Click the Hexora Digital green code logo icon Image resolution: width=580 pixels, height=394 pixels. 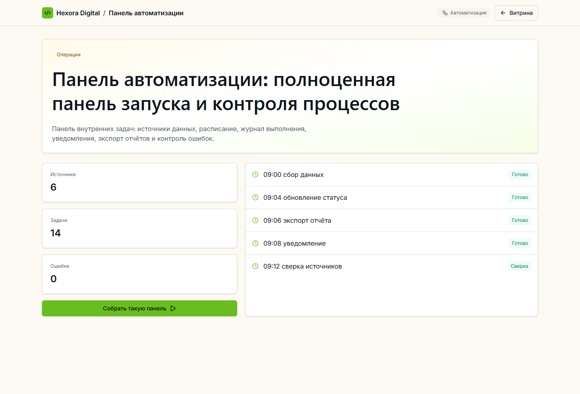click(48, 13)
